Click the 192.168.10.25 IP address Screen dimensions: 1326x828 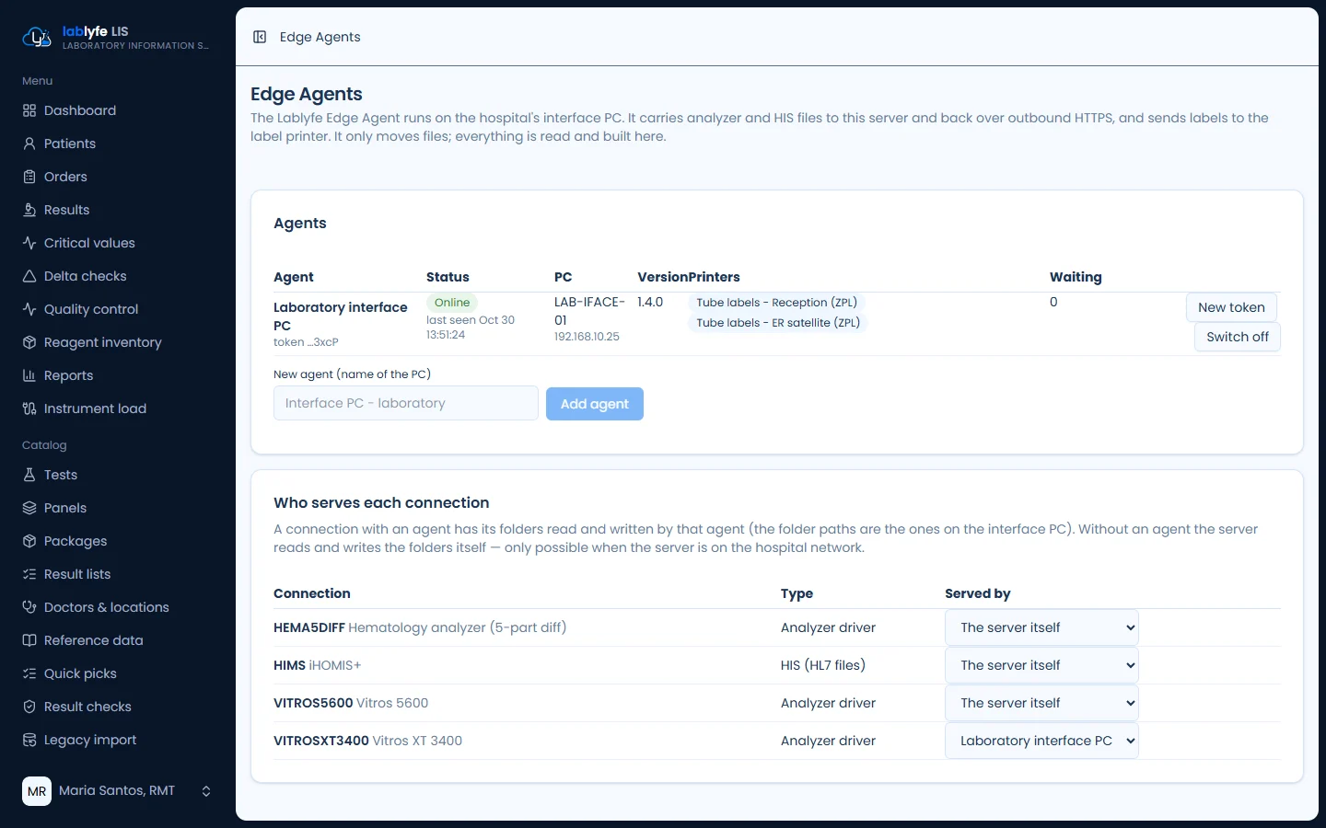point(587,337)
